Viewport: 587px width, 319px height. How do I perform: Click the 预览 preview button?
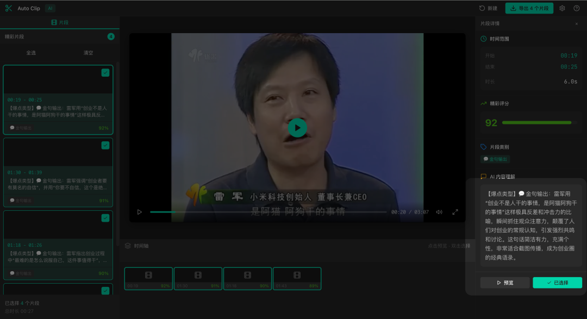click(x=504, y=282)
